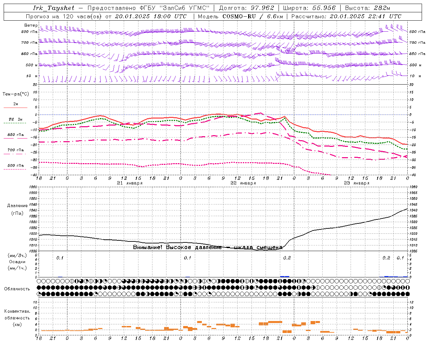The image size is (427, 341).
Task: Click the solid red line sample under 2м
Action: pos(16,108)
